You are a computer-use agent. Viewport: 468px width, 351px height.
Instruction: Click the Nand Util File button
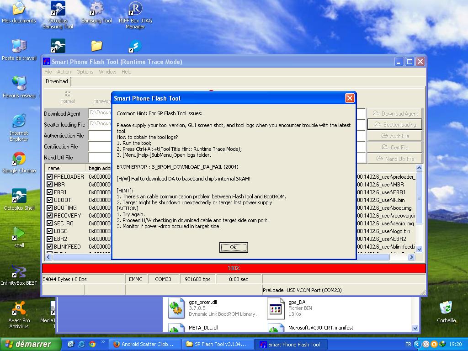(x=395, y=159)
